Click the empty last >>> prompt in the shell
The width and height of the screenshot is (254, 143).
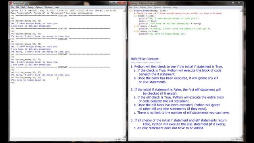point(12,83)
